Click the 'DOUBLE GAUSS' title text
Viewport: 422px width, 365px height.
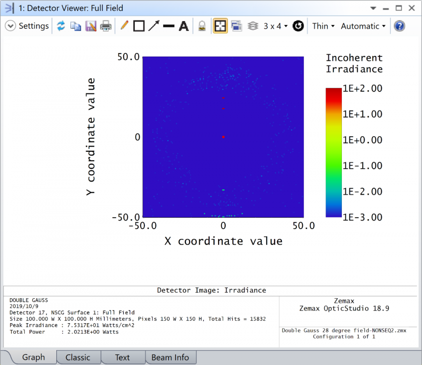point(29,300)
